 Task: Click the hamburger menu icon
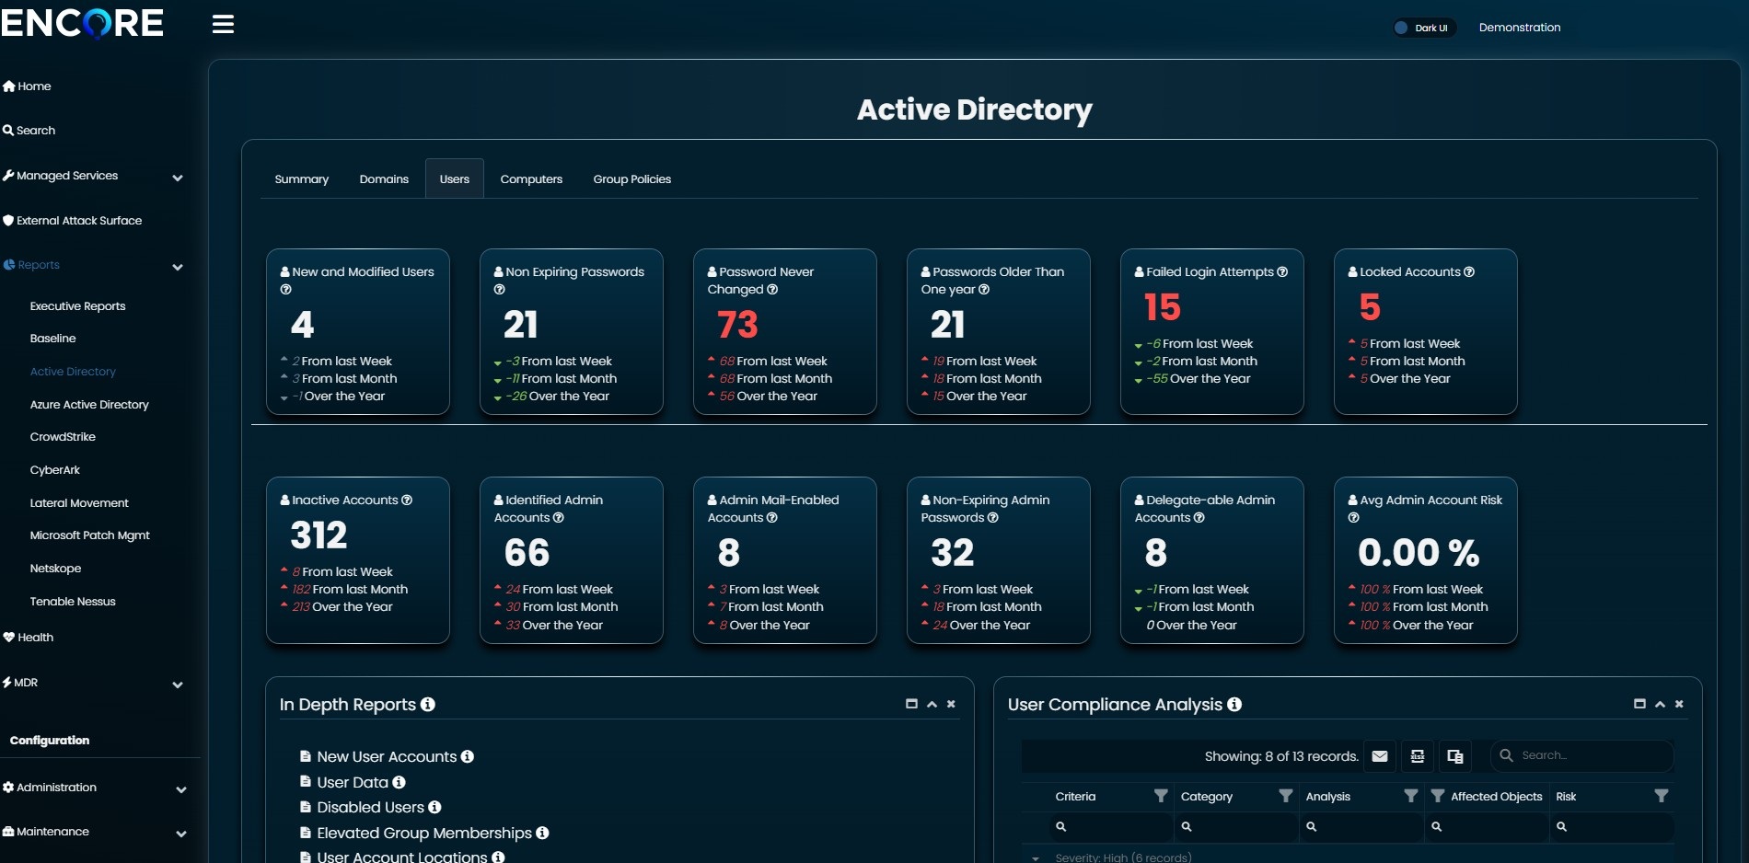tap(223, 25)
